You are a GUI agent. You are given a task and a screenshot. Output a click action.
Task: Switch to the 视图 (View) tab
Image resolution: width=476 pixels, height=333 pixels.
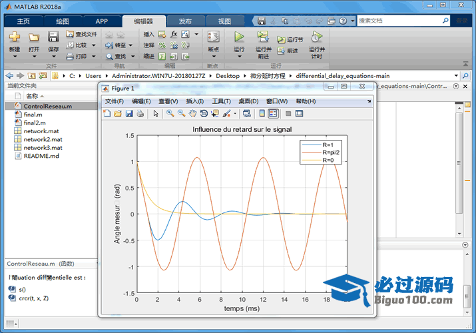(x=224, y=21)
